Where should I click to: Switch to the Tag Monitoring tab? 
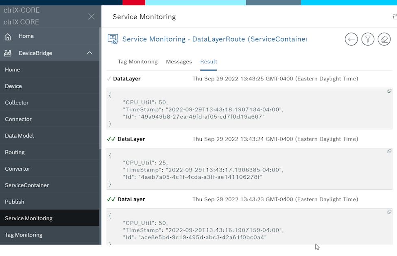[x=137, y=62]
